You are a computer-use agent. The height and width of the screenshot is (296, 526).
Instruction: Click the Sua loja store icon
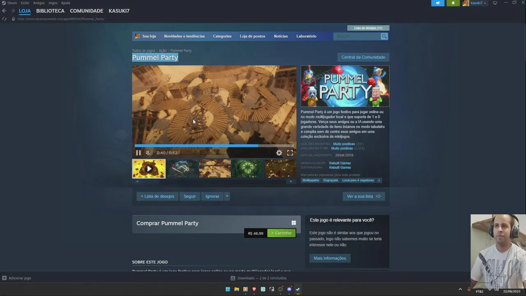tap(137, 36)
